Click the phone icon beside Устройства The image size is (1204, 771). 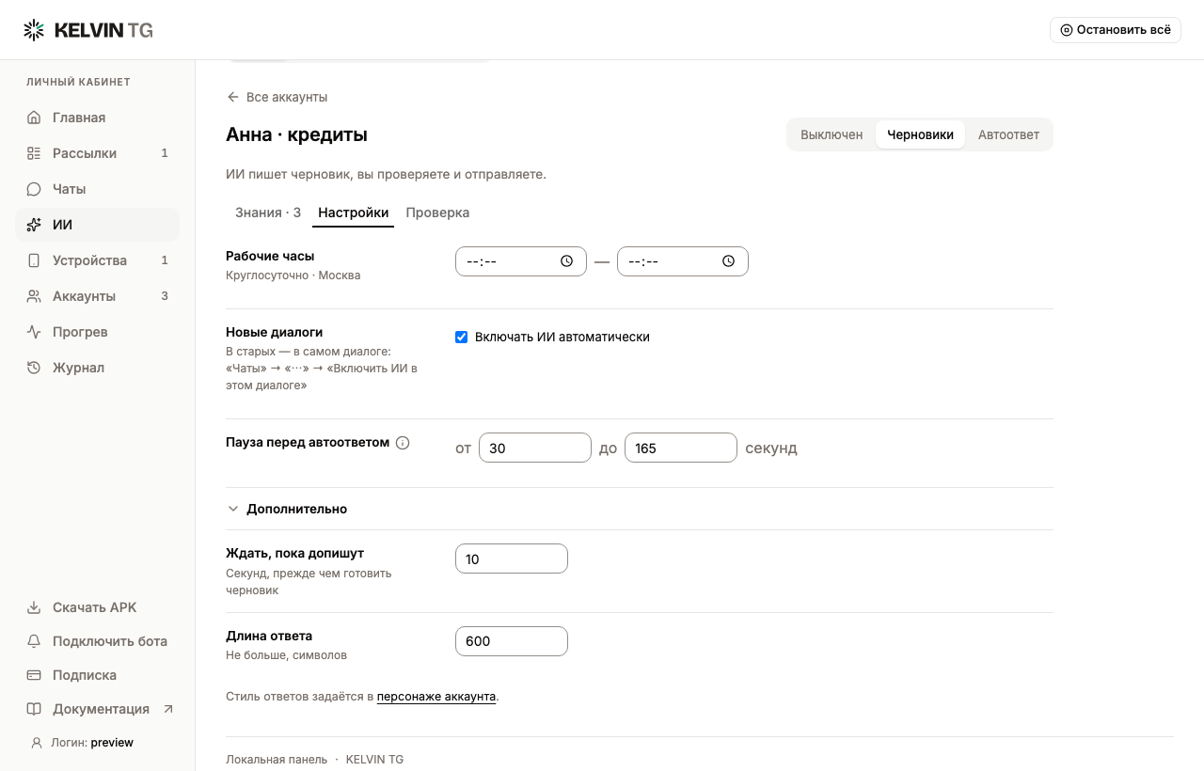34,260
